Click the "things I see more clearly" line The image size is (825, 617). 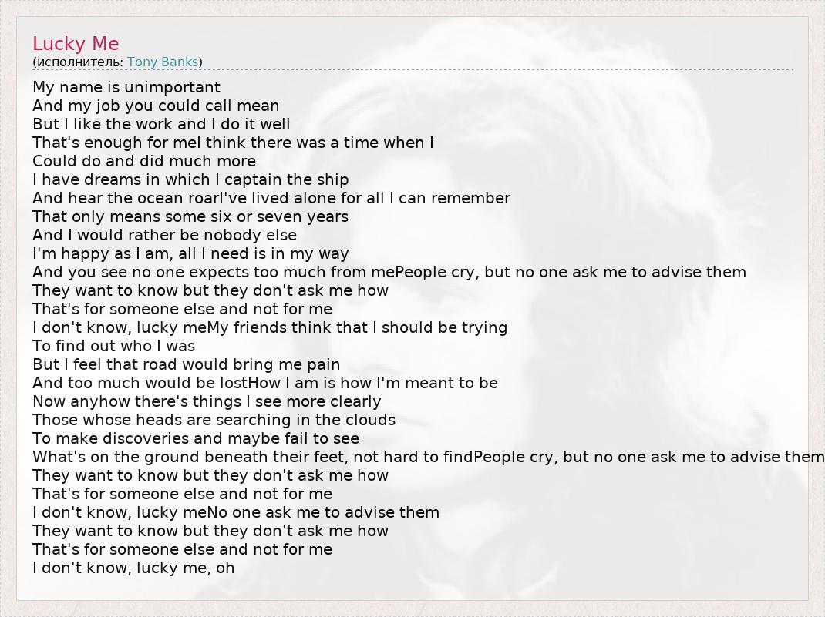tap(207, 401)
